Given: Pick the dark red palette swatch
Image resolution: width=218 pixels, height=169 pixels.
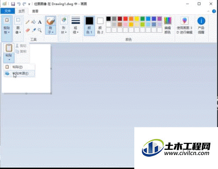Looking at the screenshot, I should tap(120, 19).
